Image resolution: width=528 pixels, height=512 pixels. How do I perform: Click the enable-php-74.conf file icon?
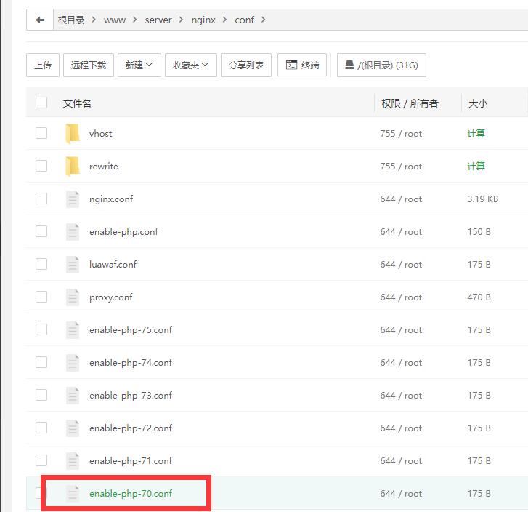(73, 363)
